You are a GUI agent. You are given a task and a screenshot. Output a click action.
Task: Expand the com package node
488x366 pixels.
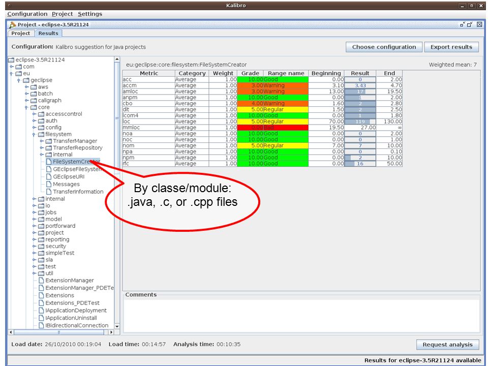pos(12,67)
